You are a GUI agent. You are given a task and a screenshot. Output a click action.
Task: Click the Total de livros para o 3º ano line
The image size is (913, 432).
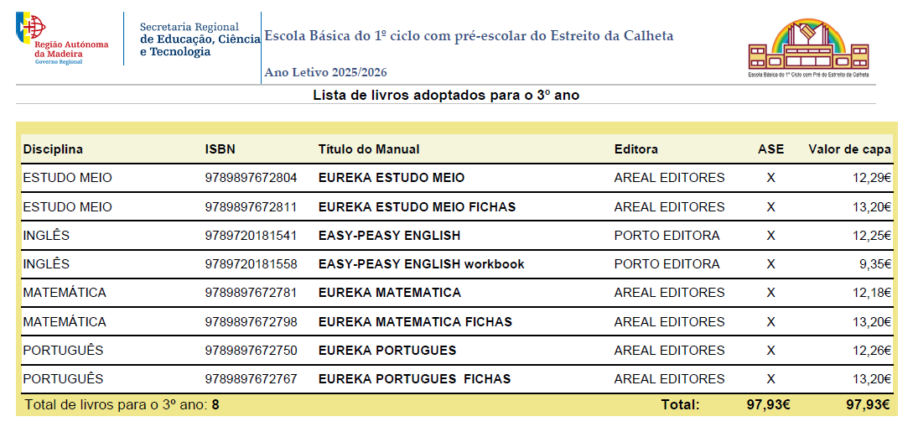click(x=122, y=404)
